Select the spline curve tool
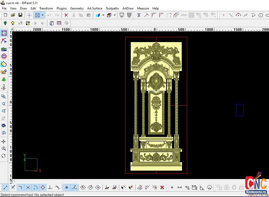269x197 pixels. tap(246, 15)
